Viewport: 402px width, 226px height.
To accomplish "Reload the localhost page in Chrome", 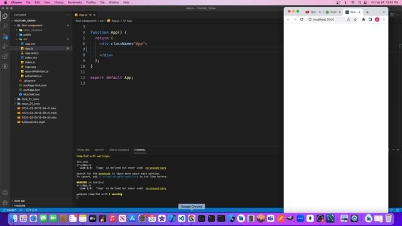I will tap(301, 19).
